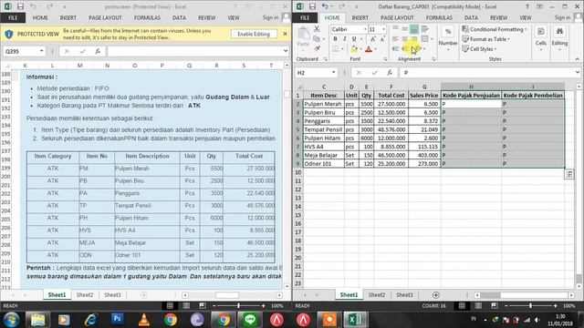584x328 pixels.
Task: Switch to Page Layout view in right Excel
Action: click(478, 306)
